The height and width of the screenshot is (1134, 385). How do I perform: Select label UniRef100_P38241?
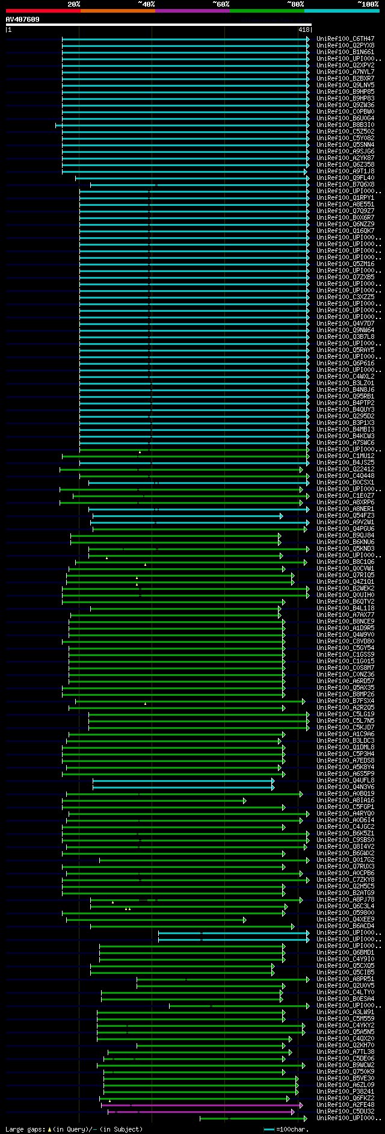(x=345, y=1091)
